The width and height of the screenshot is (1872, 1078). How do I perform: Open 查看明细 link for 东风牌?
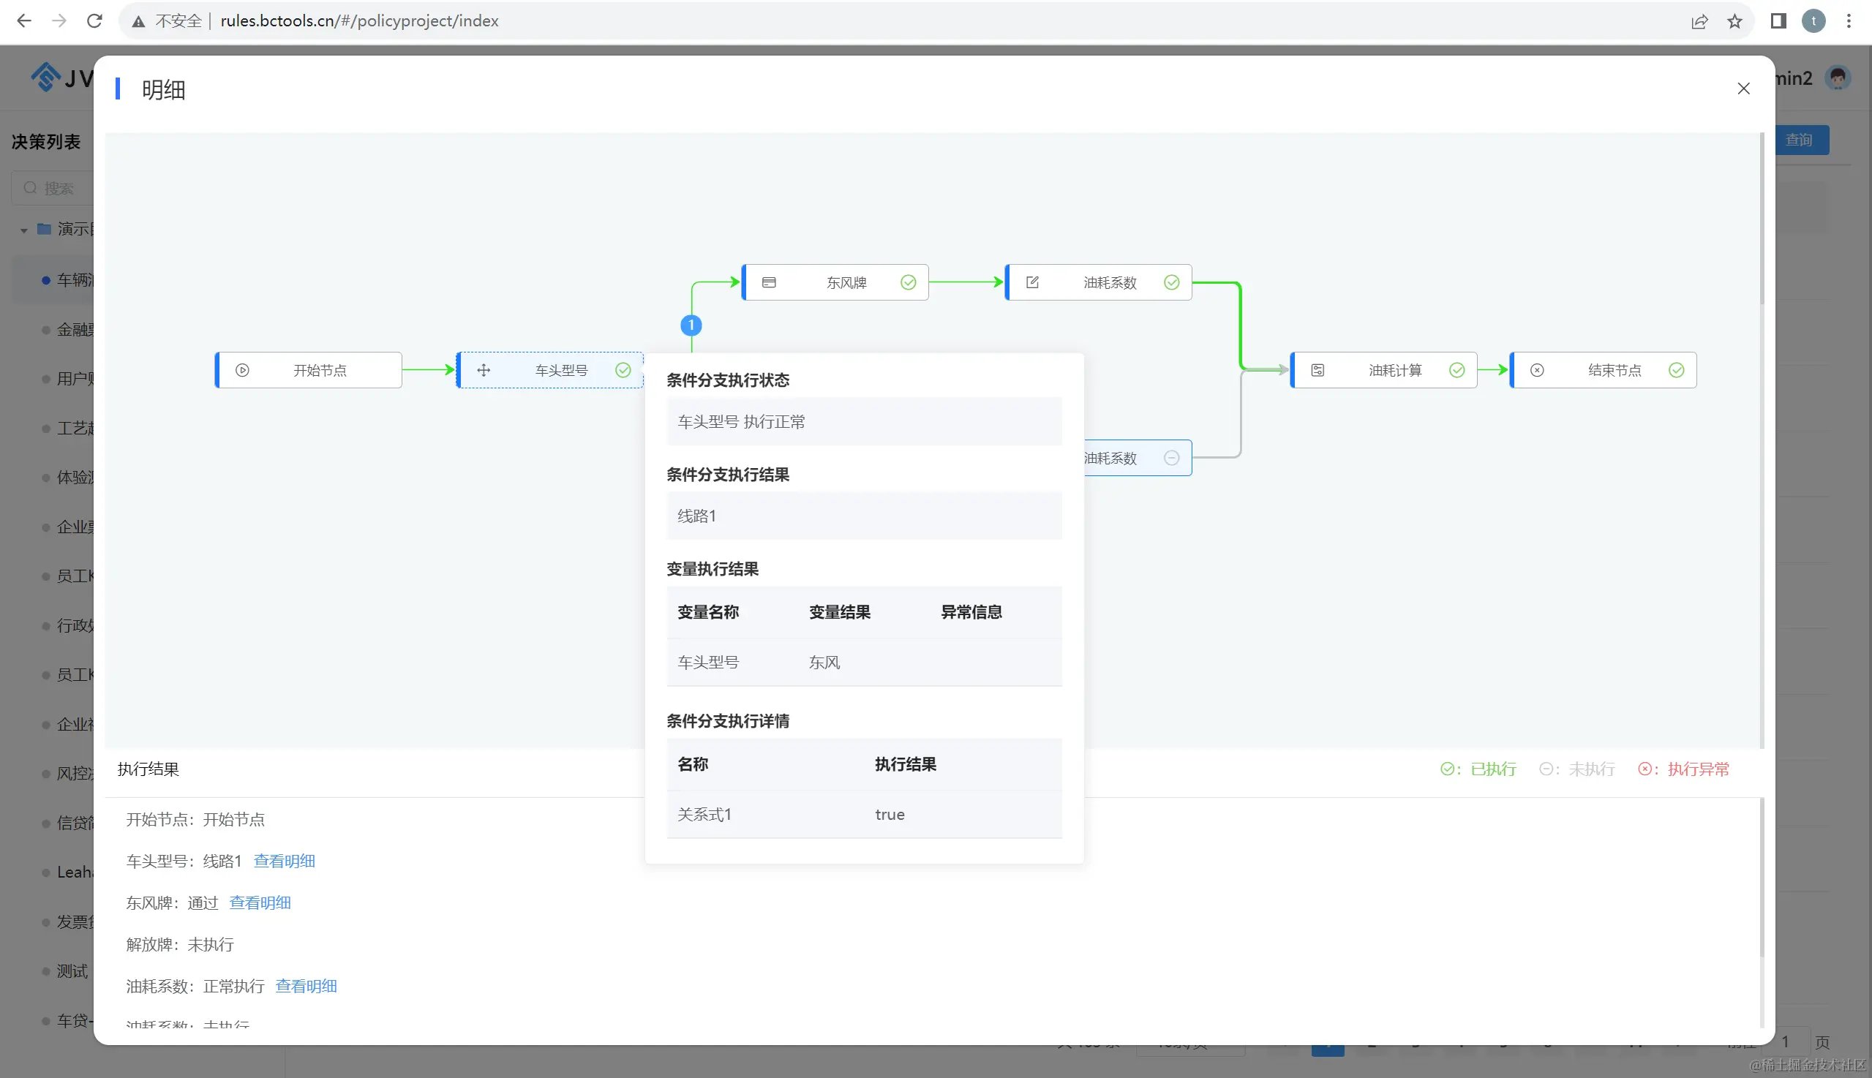pyautogui.click(x=260, y=902)
